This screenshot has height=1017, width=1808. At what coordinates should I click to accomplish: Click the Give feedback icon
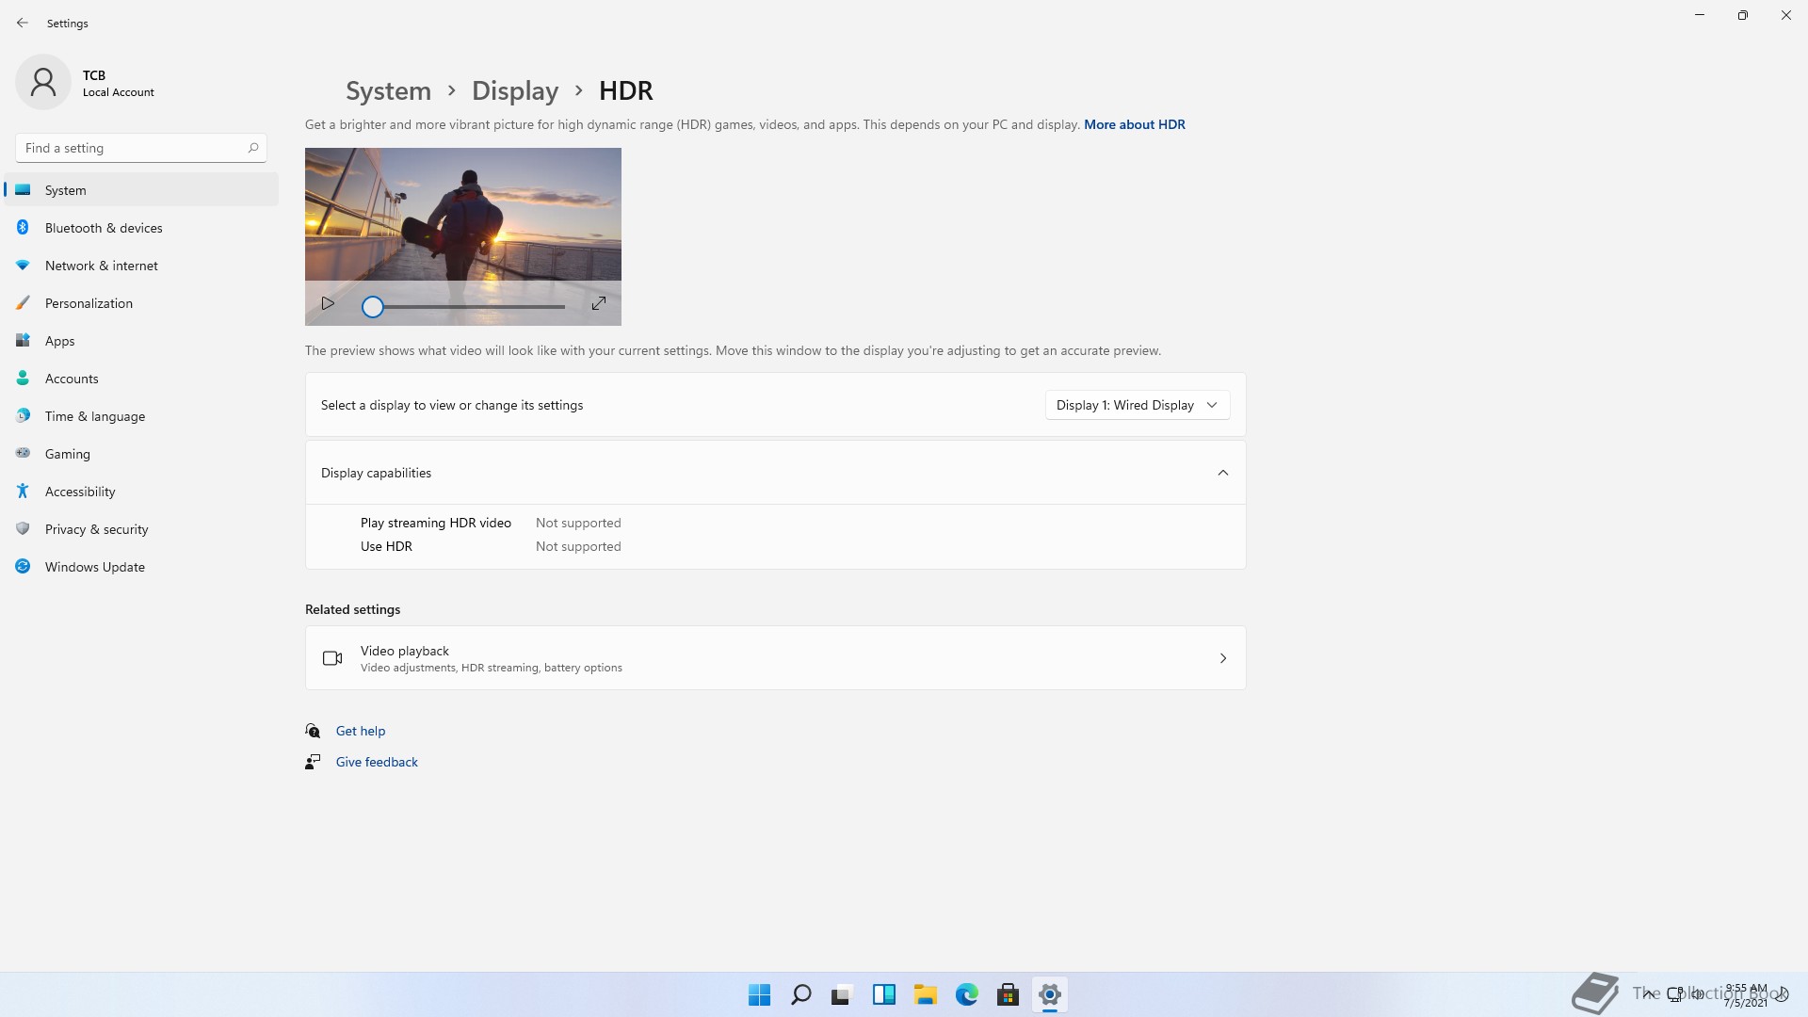[x=313, y=762]
